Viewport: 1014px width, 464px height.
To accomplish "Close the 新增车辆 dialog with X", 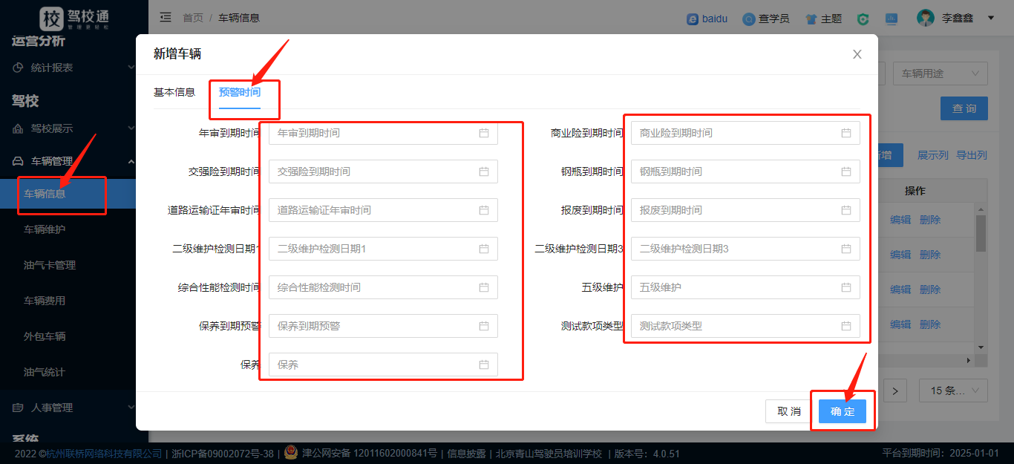I will tap(857, 54).
